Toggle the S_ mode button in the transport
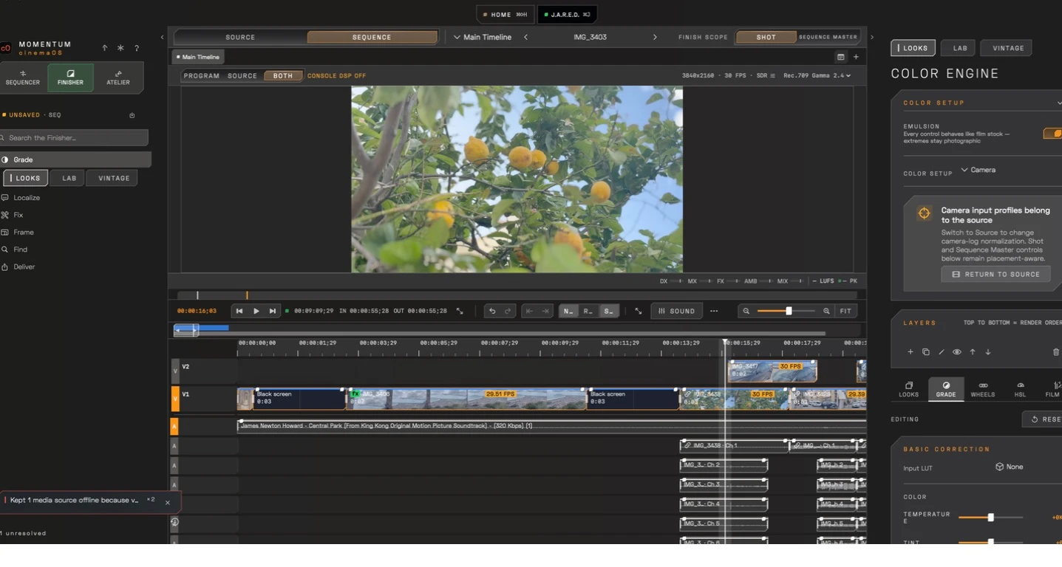The width and height of the screenshot is (1062, 567). (608, 312)
